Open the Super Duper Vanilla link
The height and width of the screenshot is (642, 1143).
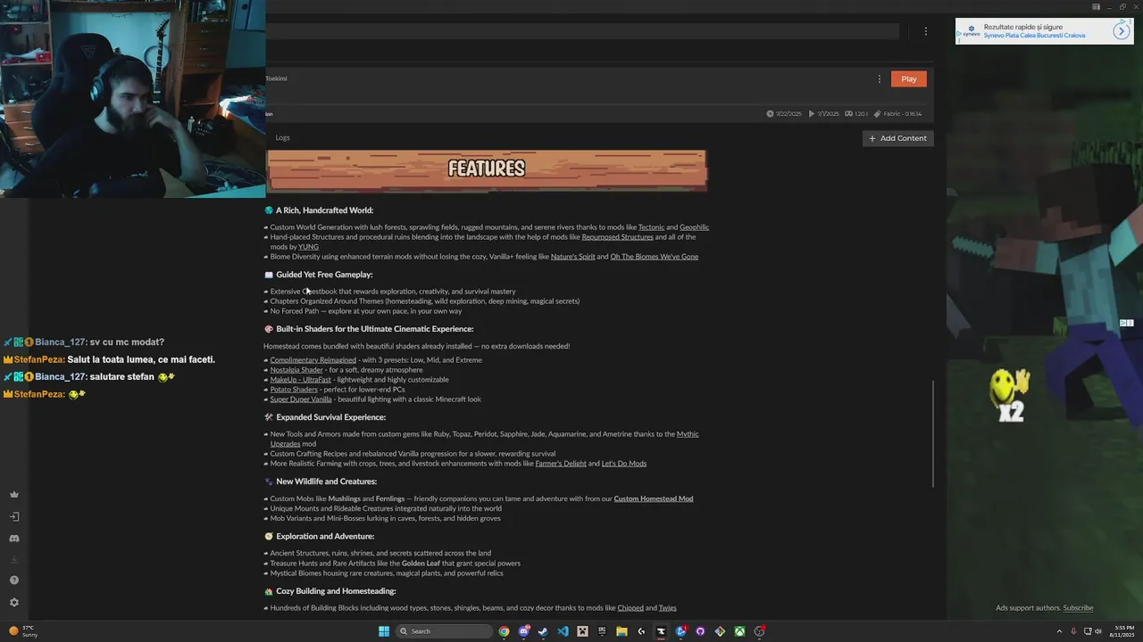[x=301, y=399]
